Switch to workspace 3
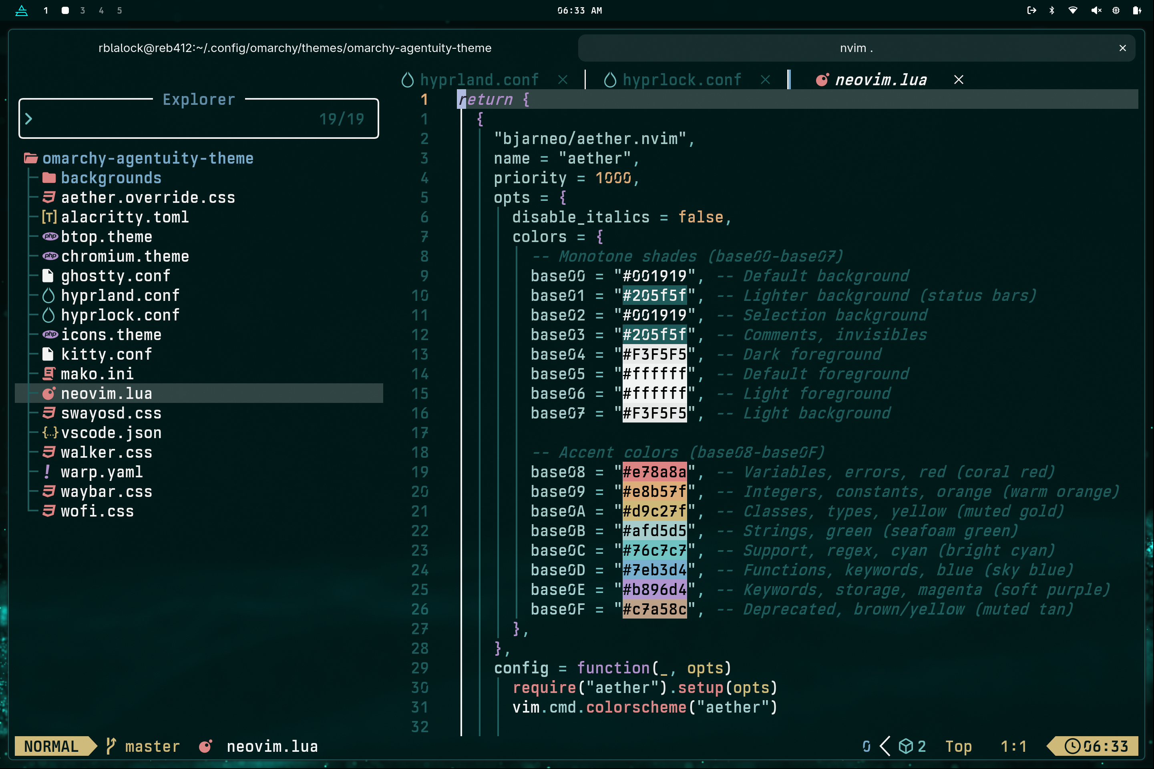The image size is (1154, 769). (82, 10)
